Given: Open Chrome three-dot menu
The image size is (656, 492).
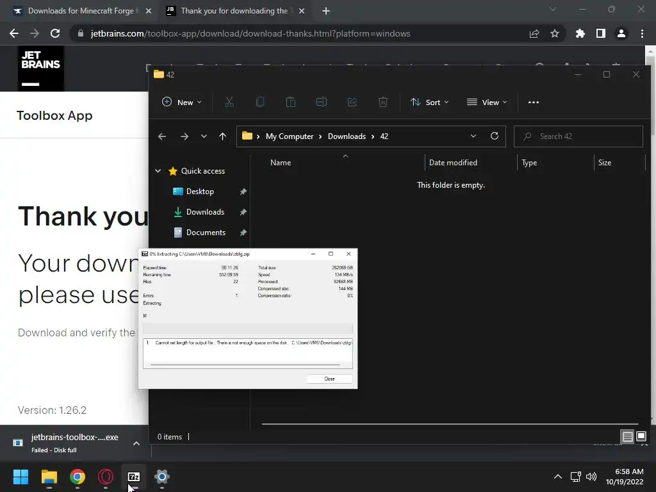Looking at the screenshot, I should pos(642,33).
